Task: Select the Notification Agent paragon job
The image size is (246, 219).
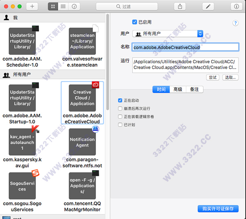Action: (82, 142)
